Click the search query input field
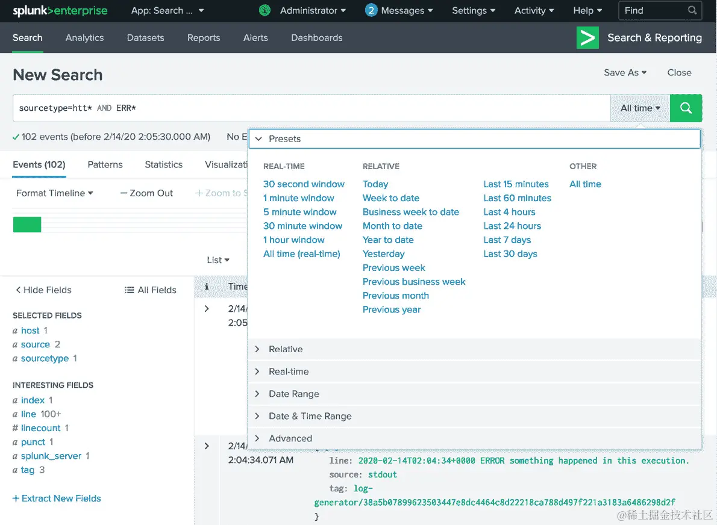The width and height of the screenshot is (717, 525). point(312,108)
